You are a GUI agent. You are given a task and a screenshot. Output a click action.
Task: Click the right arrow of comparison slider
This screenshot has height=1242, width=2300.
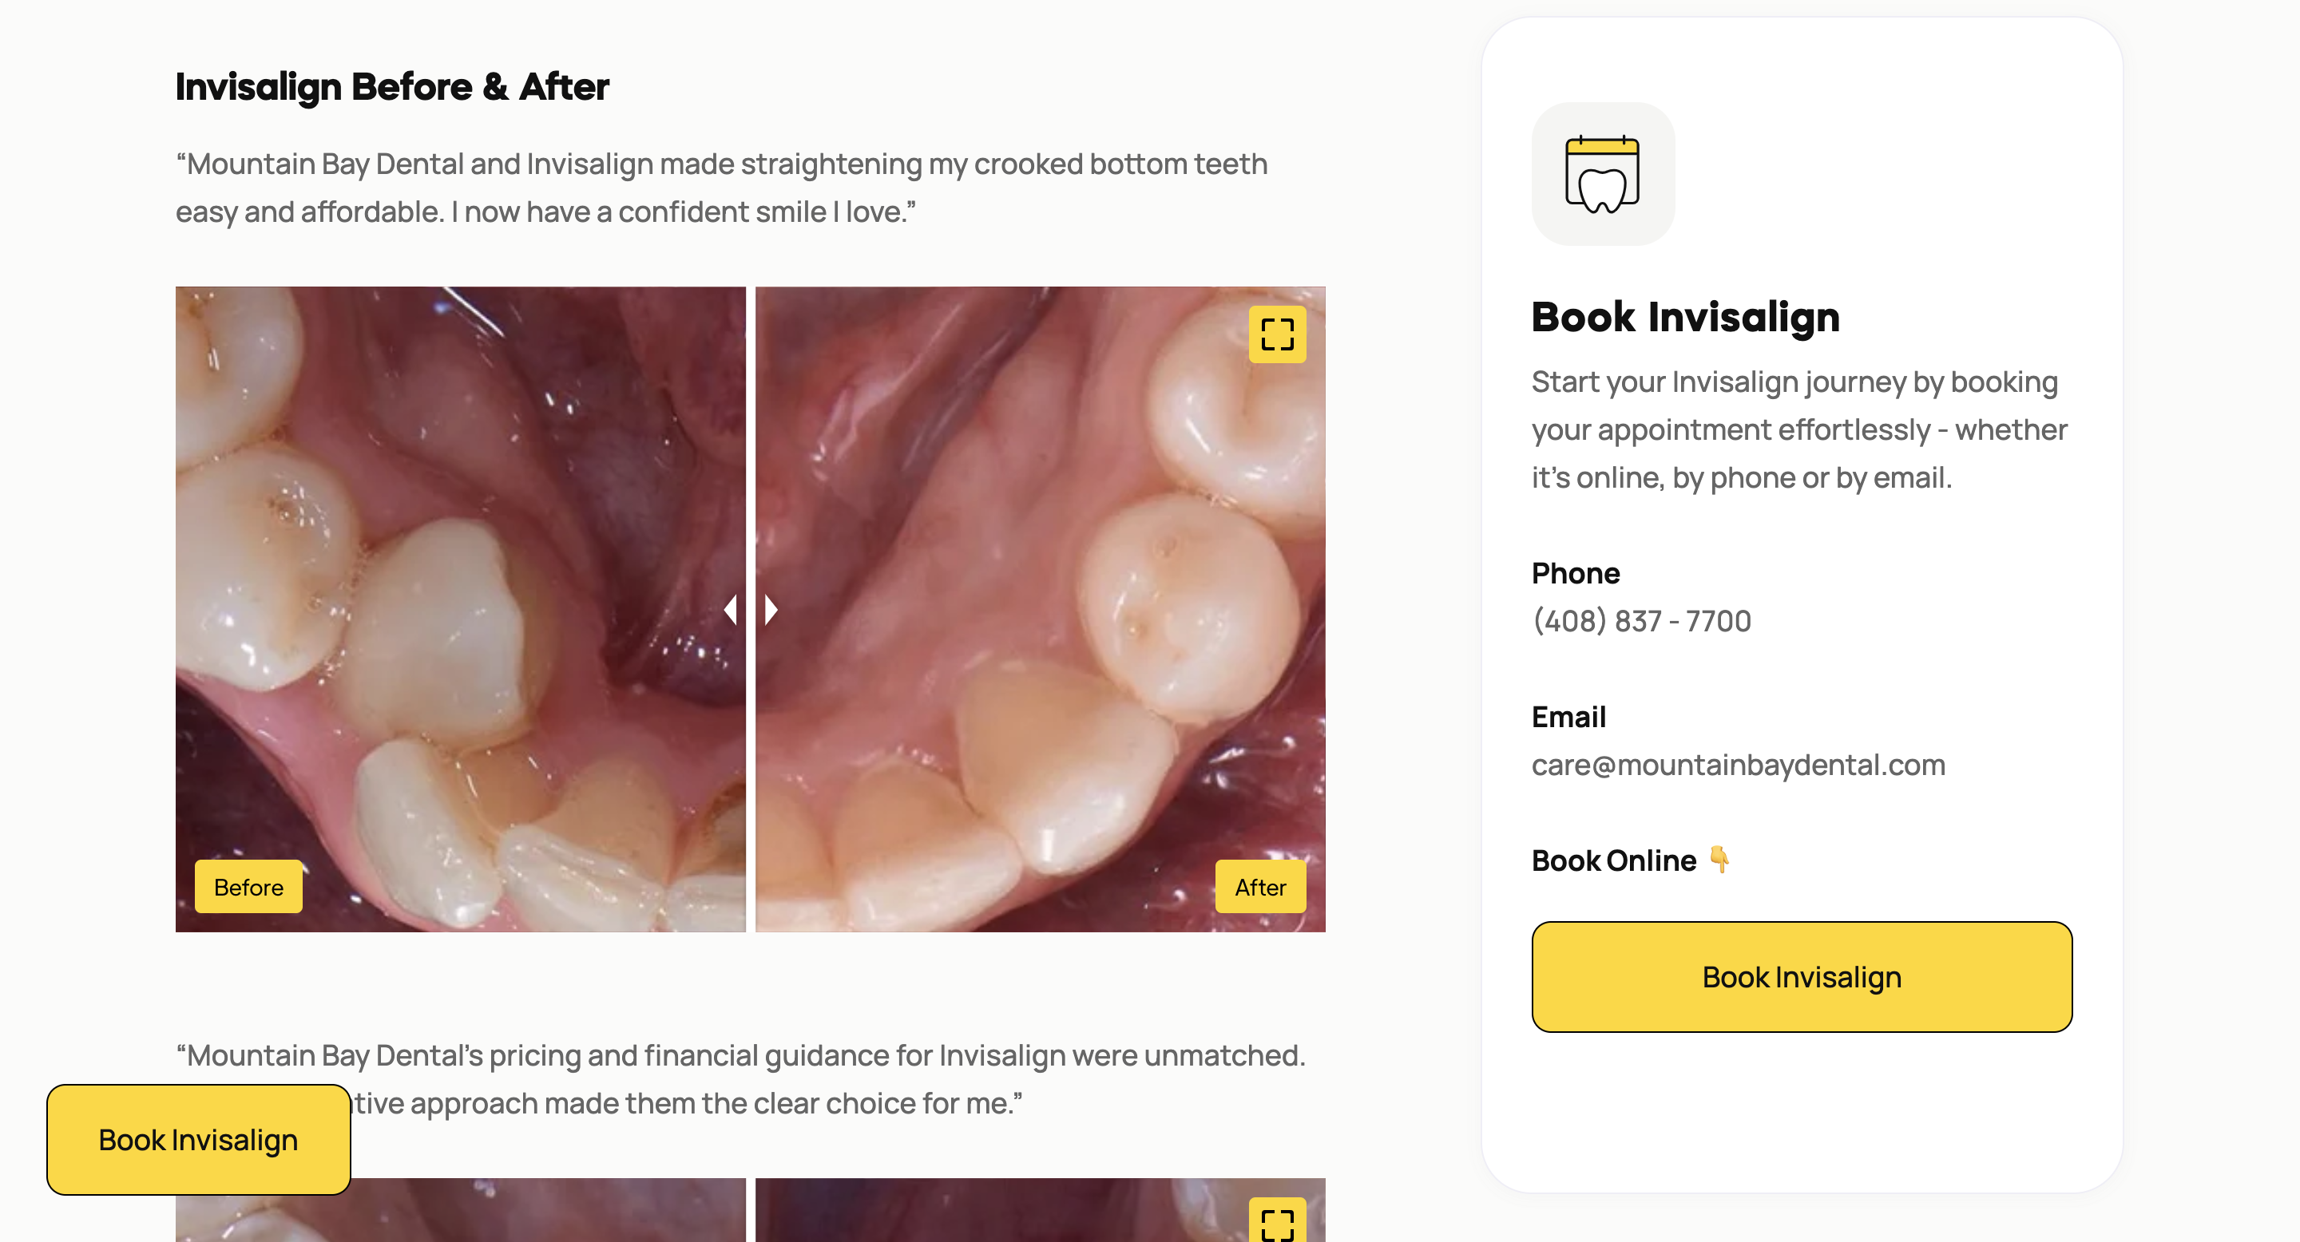click(771, 609)
